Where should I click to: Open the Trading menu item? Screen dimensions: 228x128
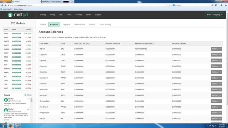pos(43,15)
